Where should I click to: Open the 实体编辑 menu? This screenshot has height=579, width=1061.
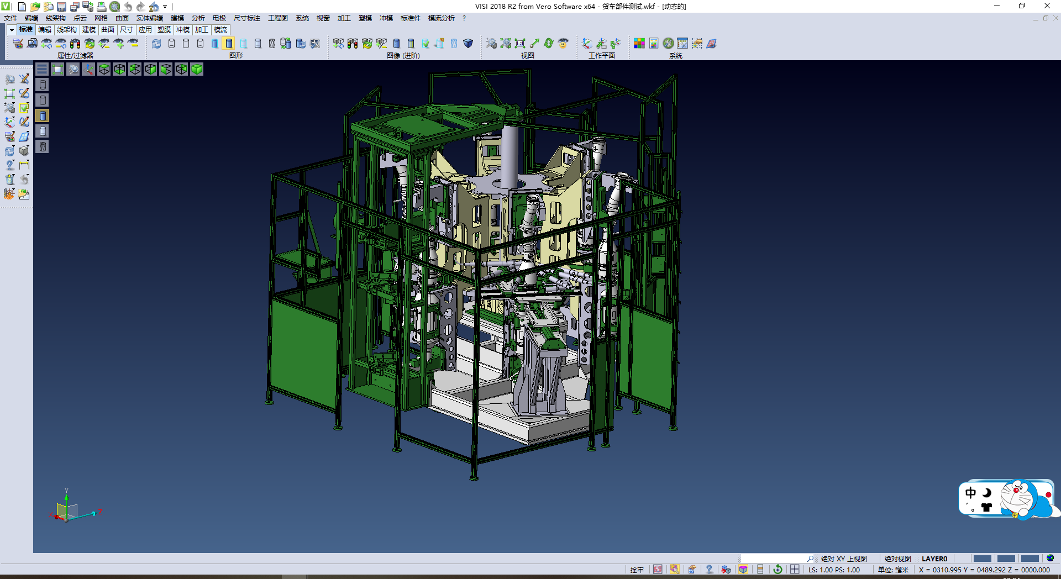[149, 18]
